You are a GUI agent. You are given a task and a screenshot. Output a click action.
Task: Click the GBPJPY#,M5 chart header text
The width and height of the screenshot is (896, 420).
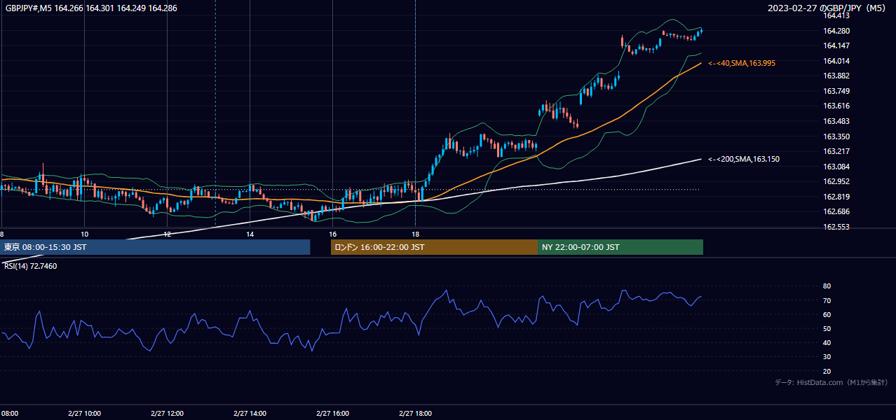91,8
